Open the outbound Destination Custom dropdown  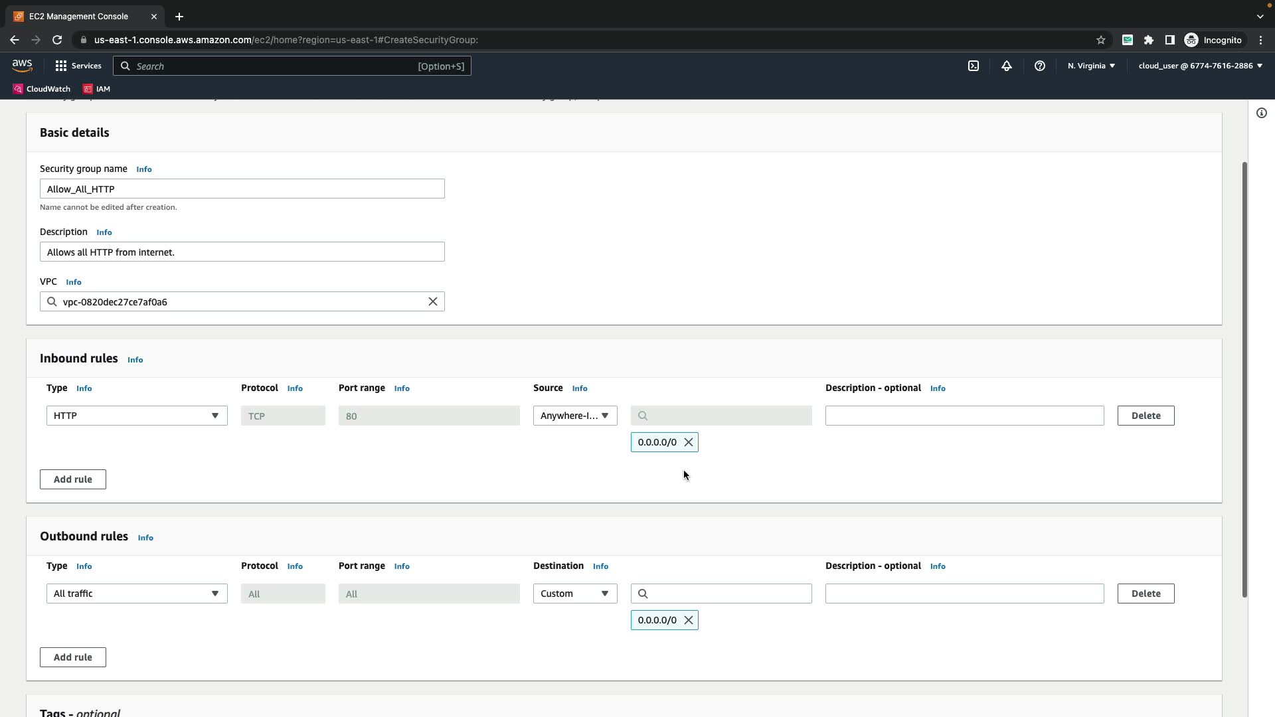pyautogui.click(x=574, y=594)
